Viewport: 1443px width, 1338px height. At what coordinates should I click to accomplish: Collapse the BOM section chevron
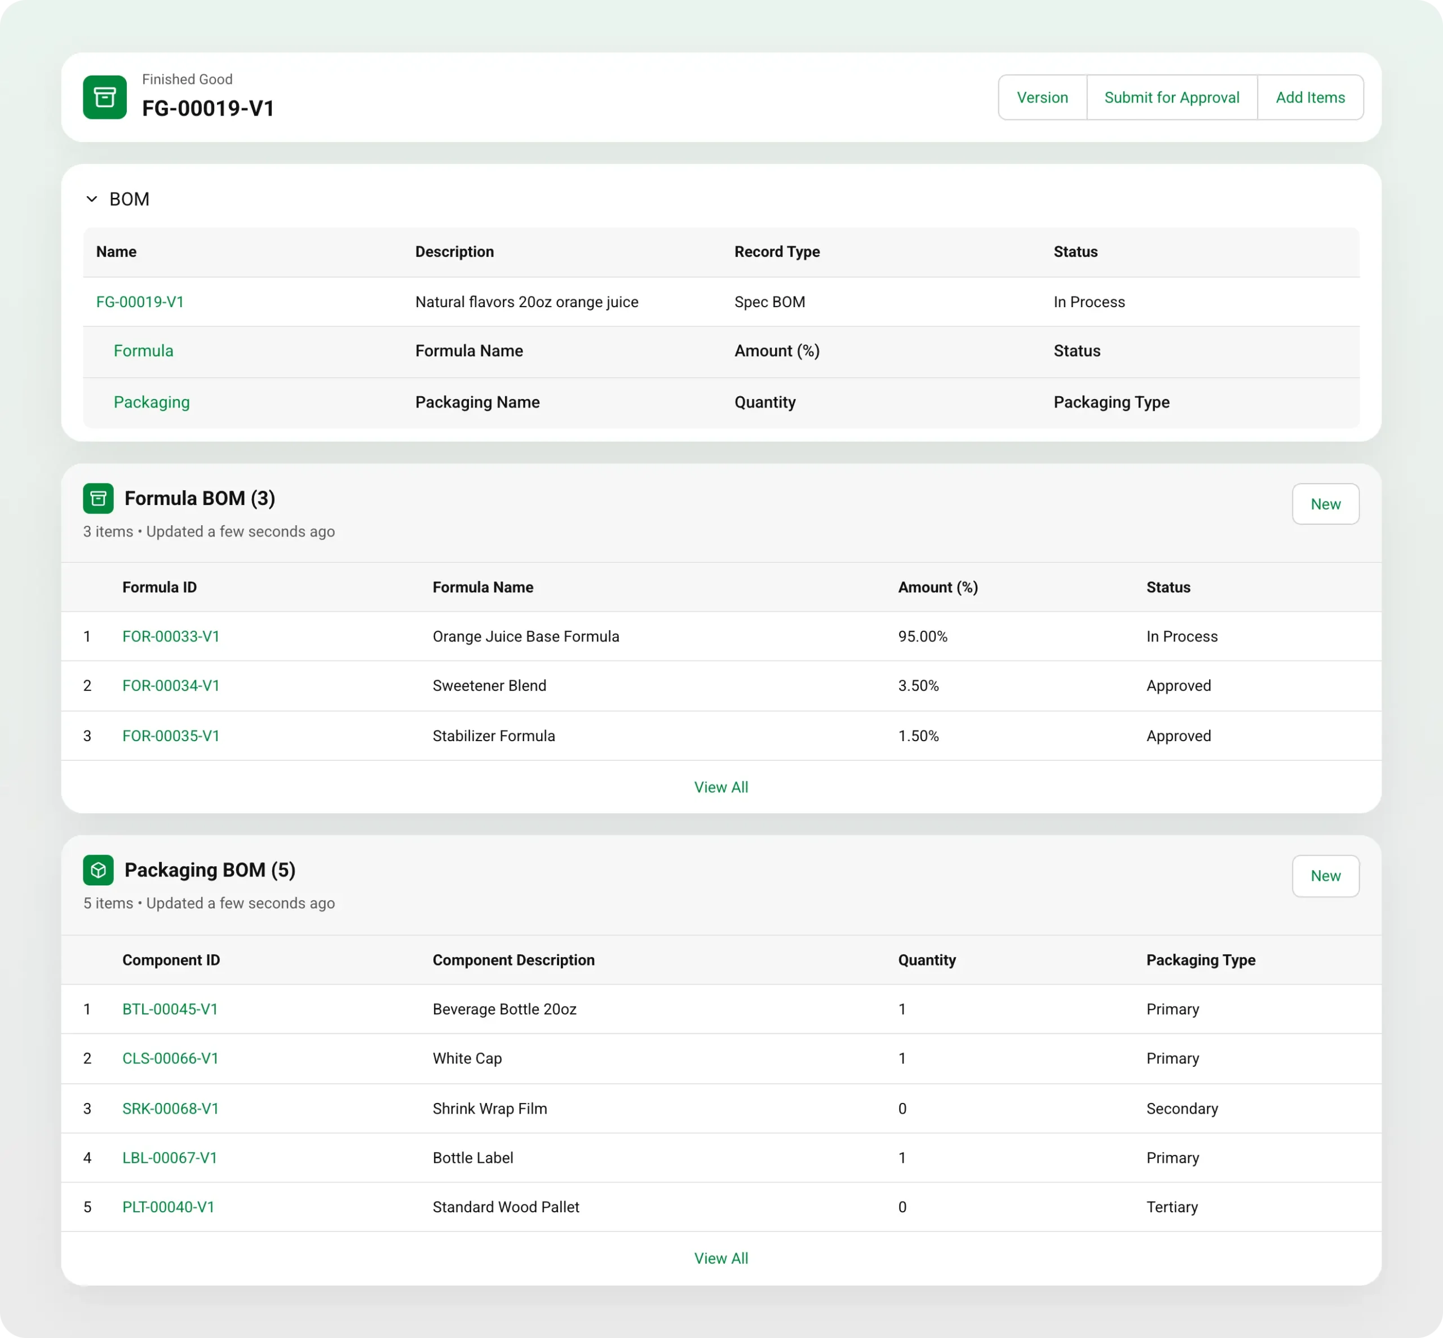point(92,199)
